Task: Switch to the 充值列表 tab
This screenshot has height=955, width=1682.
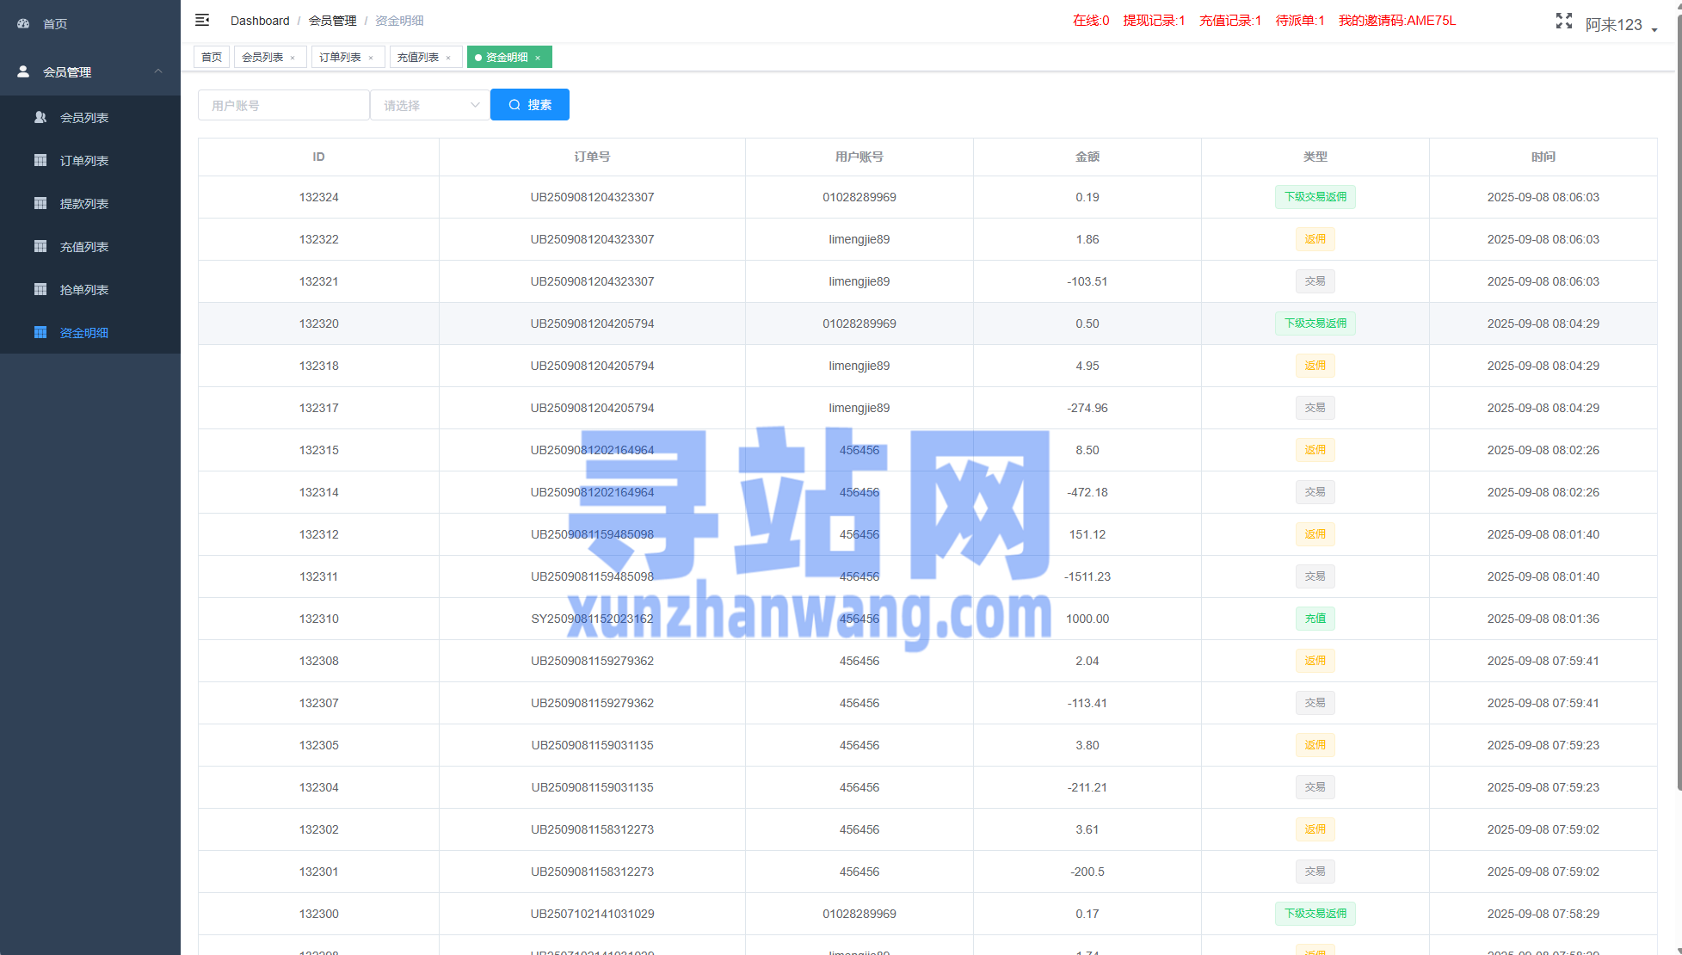Action: coord(418,58)
